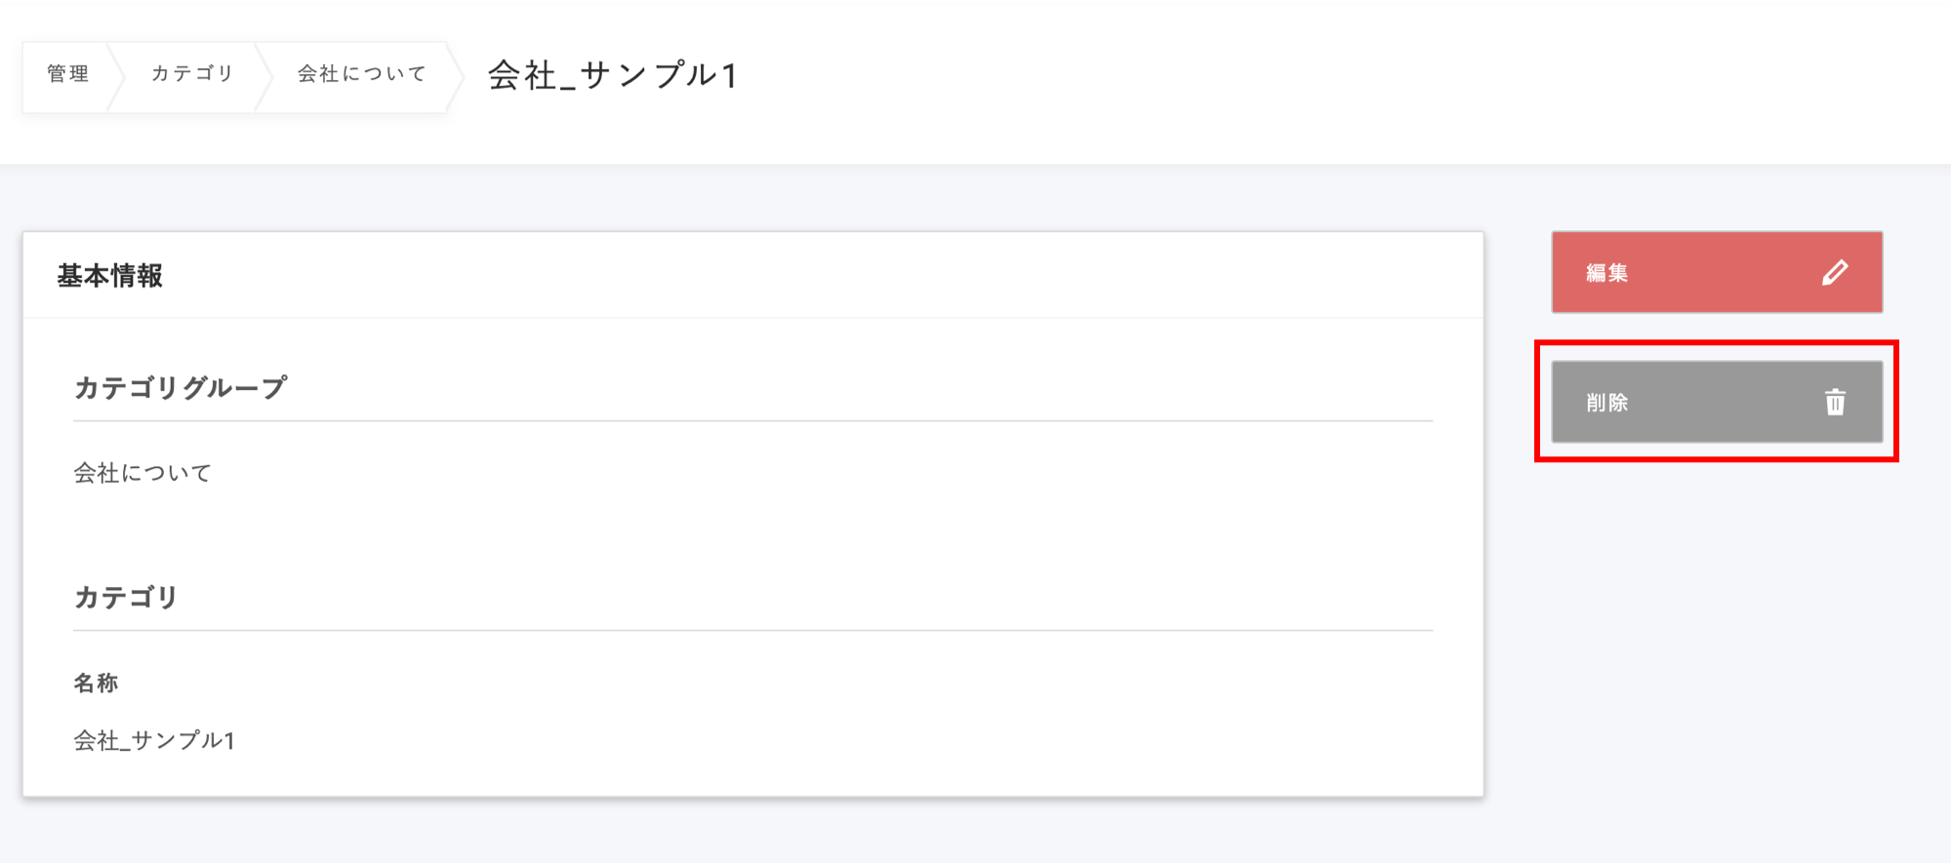Click the pencil icon on the 編集 button
Viewport: 1951px width, 863px height.
pos(1835,272)
